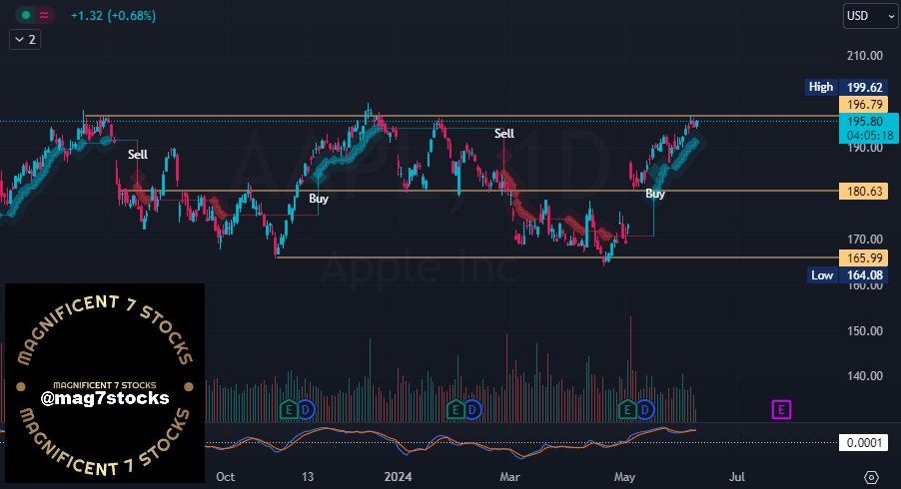Viewport: 901px width, 489px height.
Task: Click the '+1.32 (+0.68%)' price change text
Action: click(x=113, y=16)
